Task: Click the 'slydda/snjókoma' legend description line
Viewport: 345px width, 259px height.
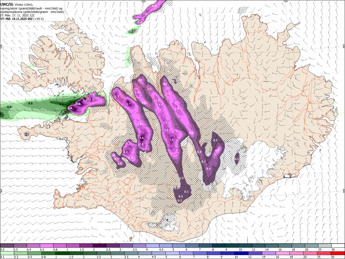Action: point(32,12)
